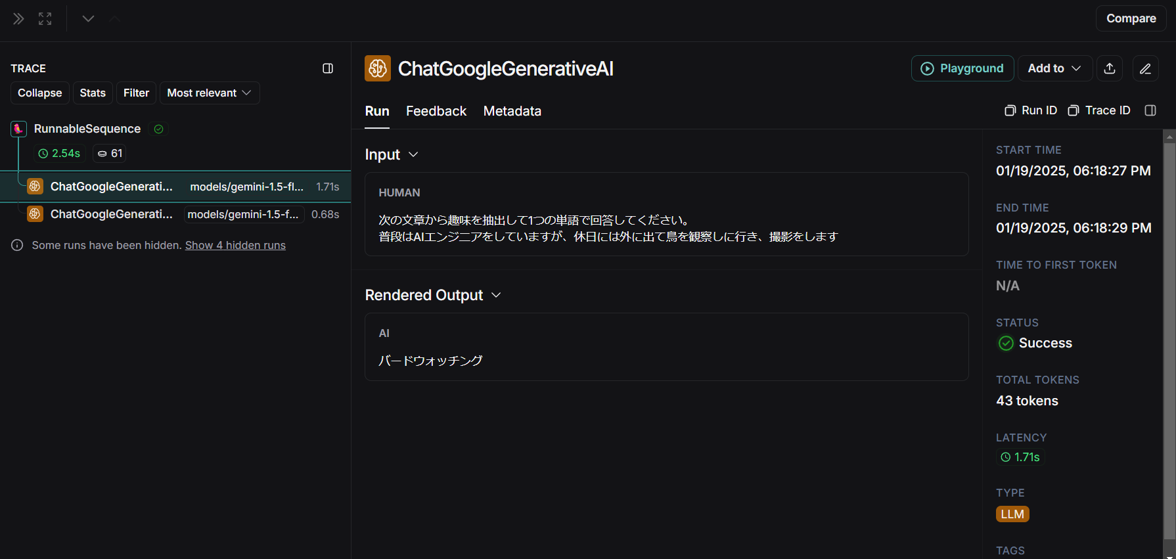Go to previous run with up chevron
1176x559 pixels.
tap(114, 18)
